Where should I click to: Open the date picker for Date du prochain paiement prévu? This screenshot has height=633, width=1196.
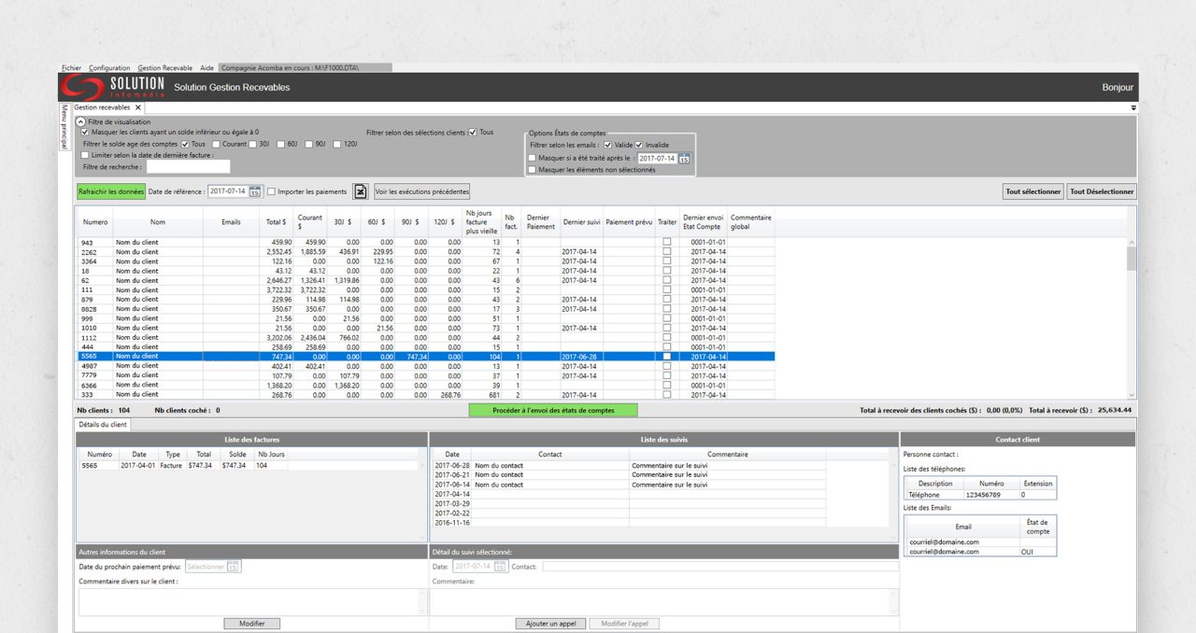(x=234, y=566)
